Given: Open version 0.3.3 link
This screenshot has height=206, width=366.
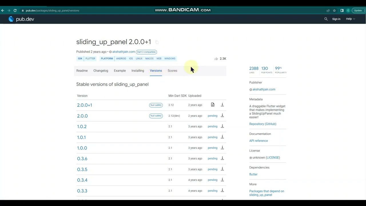Looking at the screenshot, I should [x=82, y=191].
